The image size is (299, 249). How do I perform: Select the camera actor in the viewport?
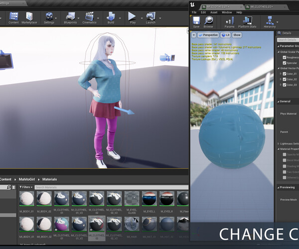tap(167, 57)
